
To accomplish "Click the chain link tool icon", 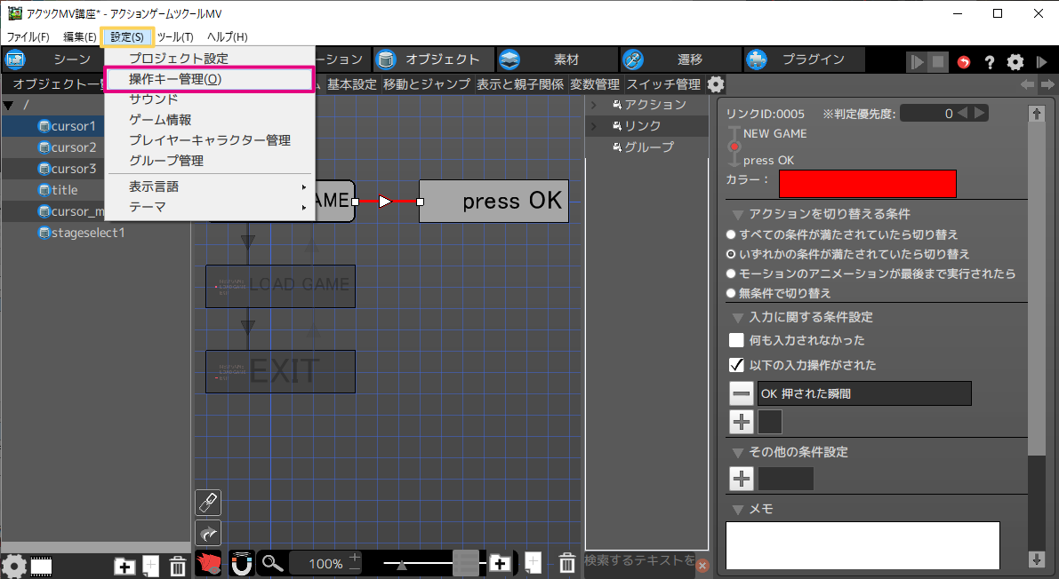I will coord(207,503).
